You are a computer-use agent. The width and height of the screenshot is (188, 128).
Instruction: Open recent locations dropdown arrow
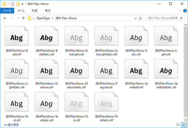[18, 18]
